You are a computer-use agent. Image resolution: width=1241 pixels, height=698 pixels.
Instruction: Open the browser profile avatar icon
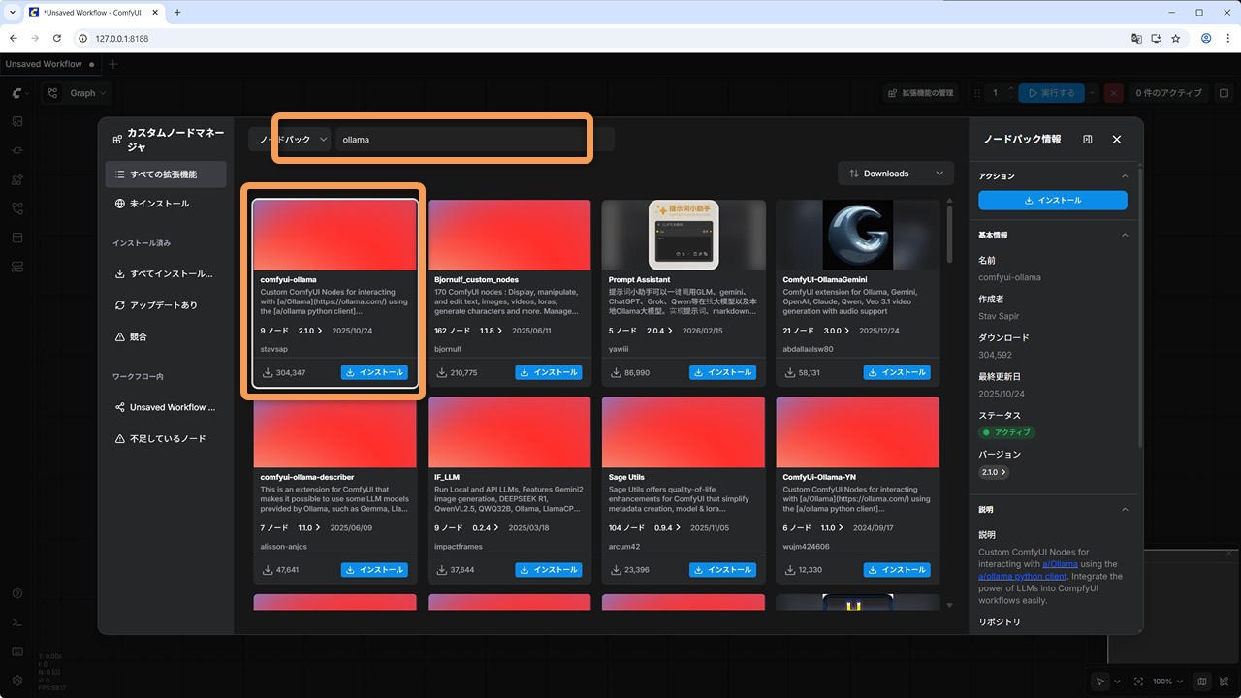[1206, 39]
